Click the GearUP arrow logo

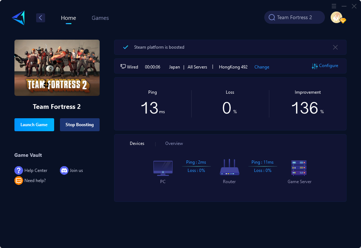(x=18, y=18)
